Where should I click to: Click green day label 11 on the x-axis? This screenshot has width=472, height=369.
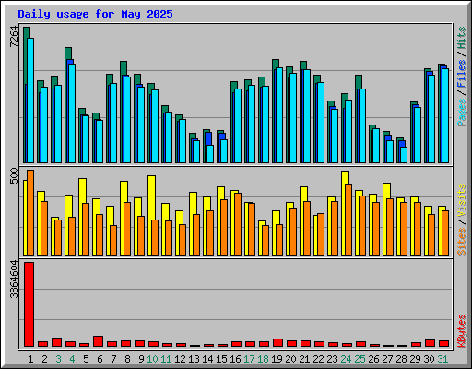click(166, 359)
